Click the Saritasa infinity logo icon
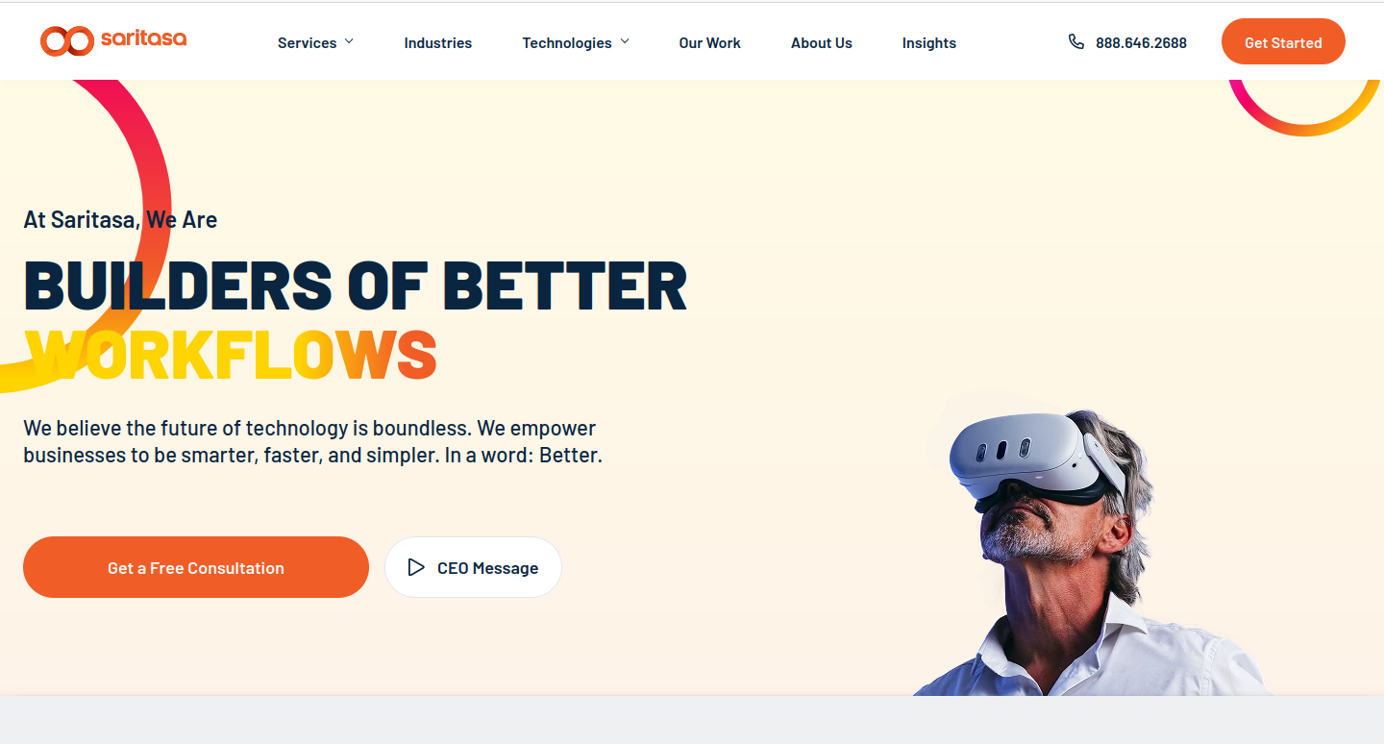The height and width of the screenshot is (744, 1384). click(x=67, y=41)
